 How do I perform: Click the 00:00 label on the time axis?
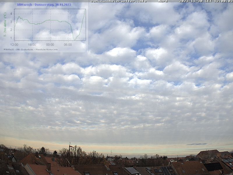pos(50,45)
